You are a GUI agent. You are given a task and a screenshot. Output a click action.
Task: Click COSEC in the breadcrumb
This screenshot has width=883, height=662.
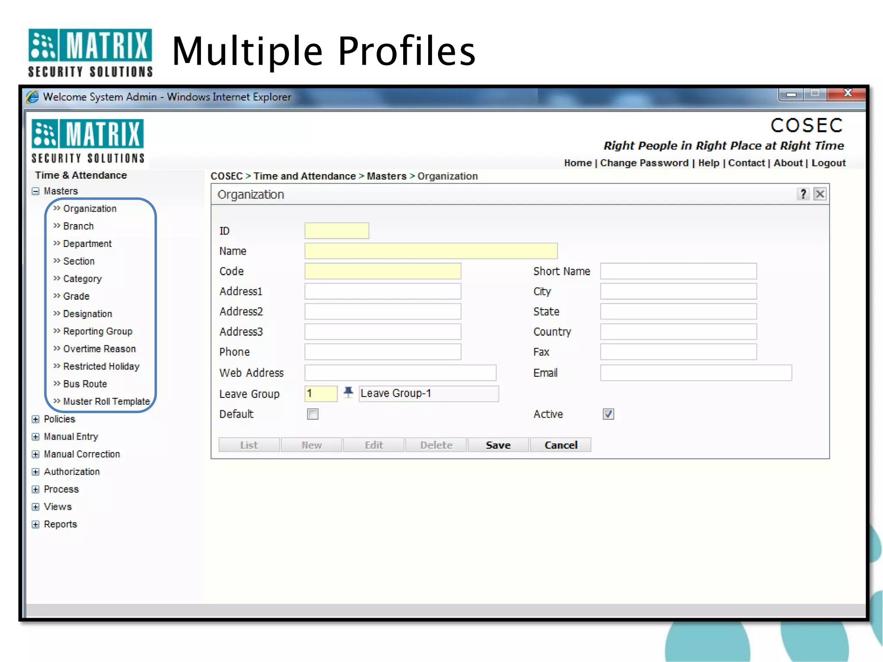(227, 176)
